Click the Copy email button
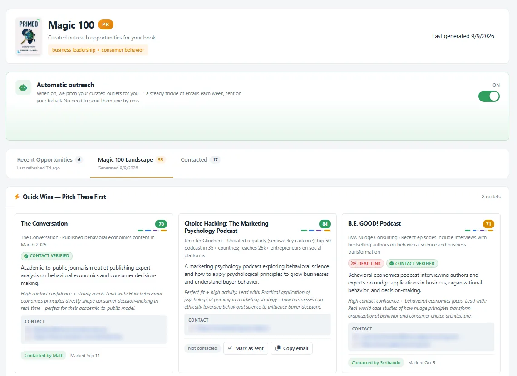 click(291, 348)
